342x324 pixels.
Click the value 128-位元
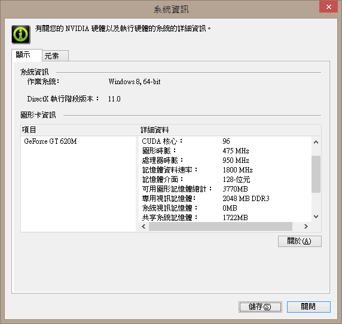236,180
